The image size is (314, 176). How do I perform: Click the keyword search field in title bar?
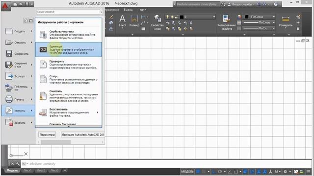pos(198,4)
